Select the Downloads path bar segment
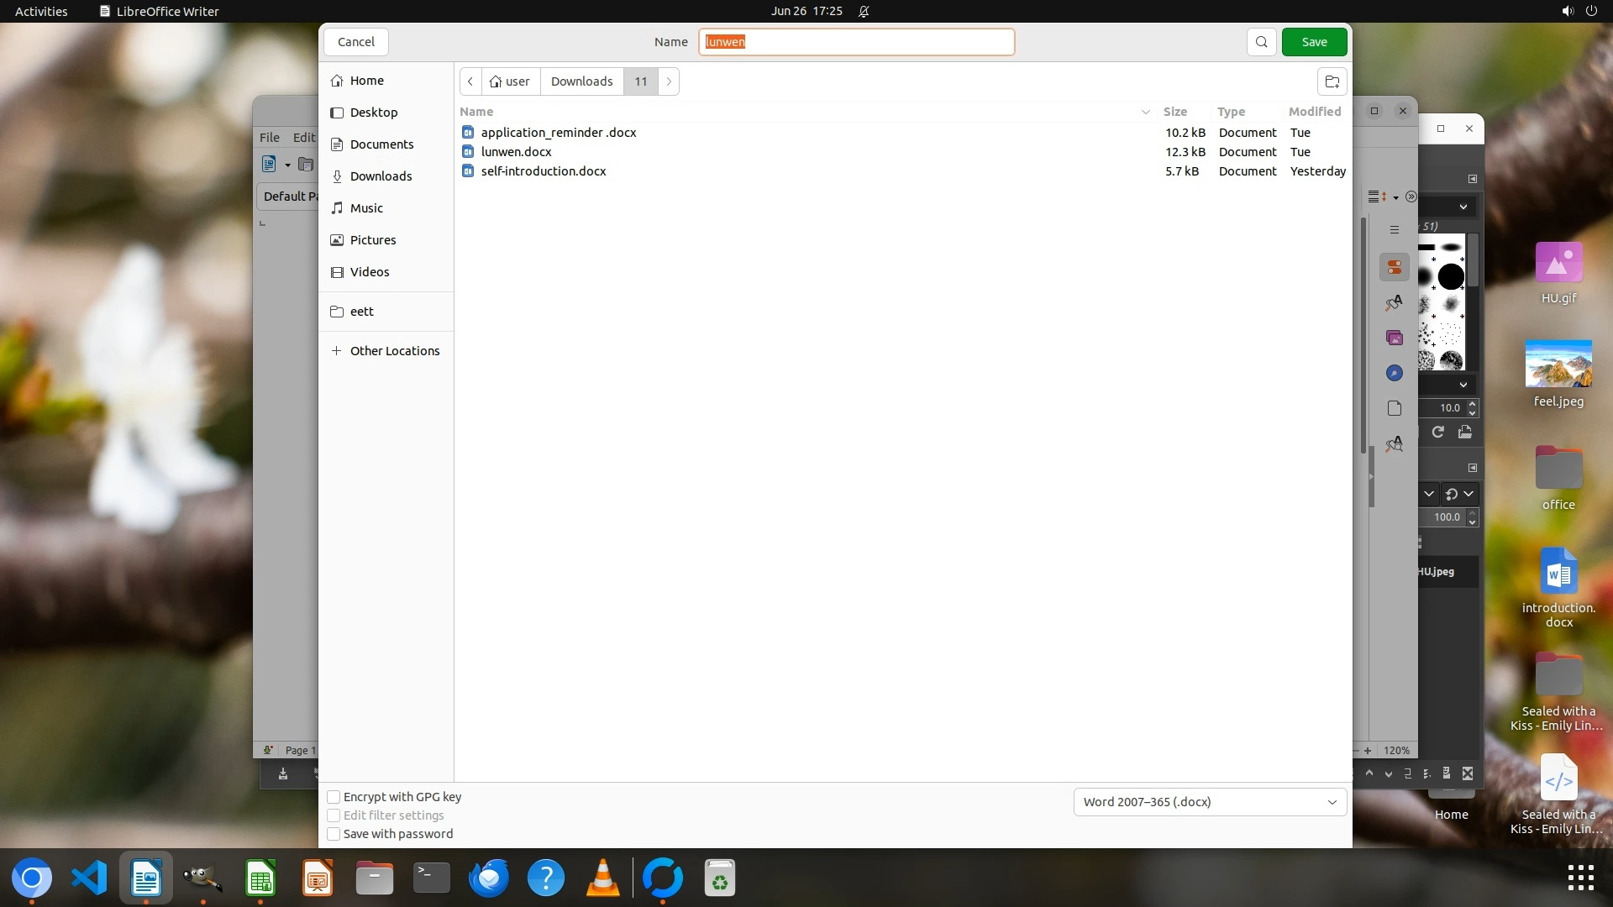Screen dimensions: 1613x907 pyautogui.click(x=581, y=81)
